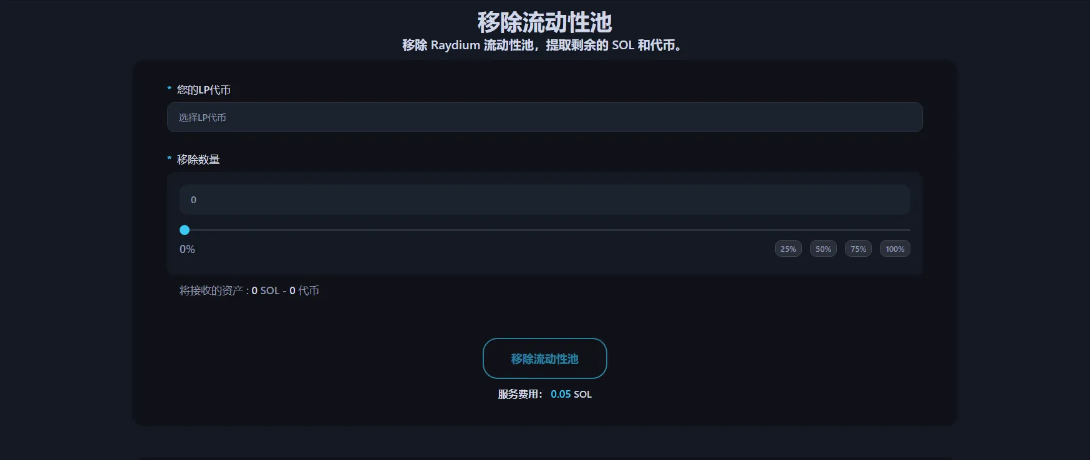Click the blue slider handle

(x=185, y=230)
